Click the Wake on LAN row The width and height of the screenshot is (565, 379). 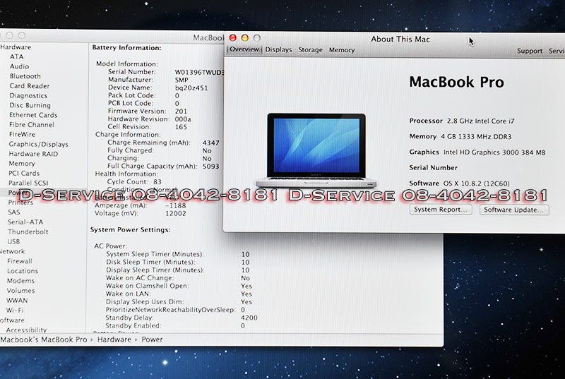coord(179,294)
